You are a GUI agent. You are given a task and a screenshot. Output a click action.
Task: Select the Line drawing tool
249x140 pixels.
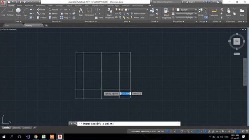pyautogui.click(x=4, y=12)
